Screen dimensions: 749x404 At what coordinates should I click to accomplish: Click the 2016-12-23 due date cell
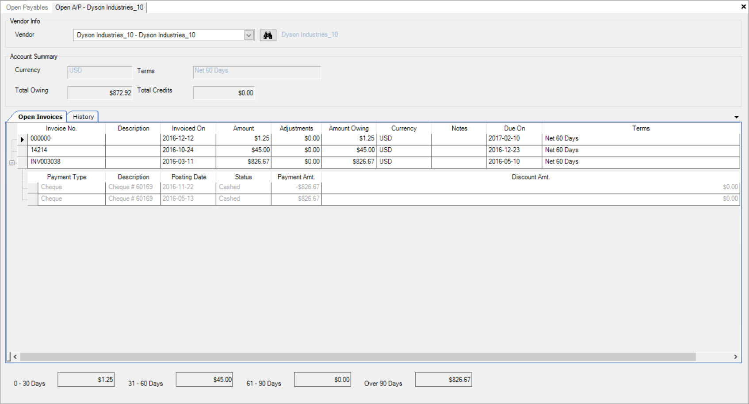pos(515,150)
